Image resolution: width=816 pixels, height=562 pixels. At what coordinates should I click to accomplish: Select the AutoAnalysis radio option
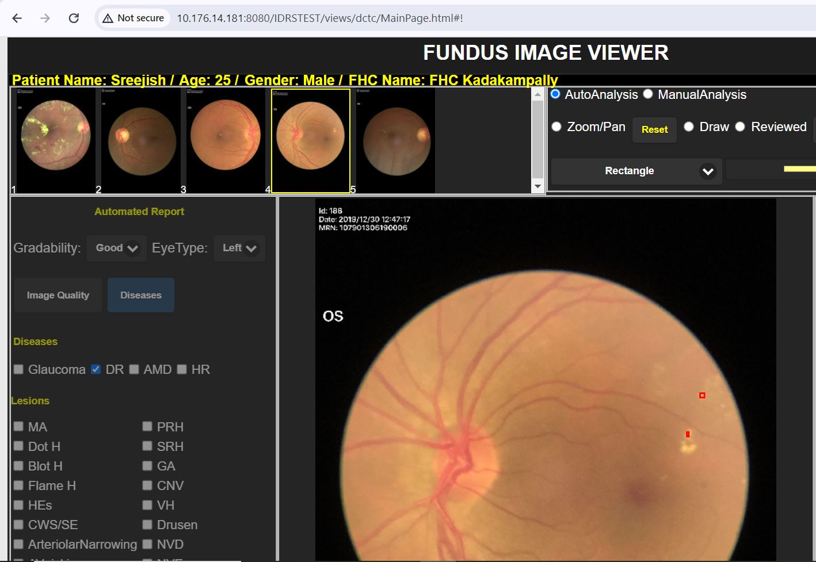click(x=555, y=94)
